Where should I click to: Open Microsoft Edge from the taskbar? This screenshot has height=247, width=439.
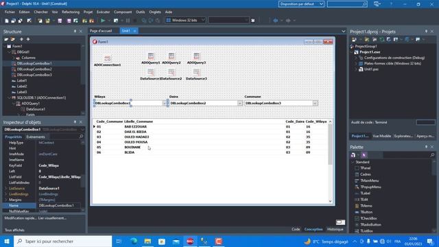[134, 241]
